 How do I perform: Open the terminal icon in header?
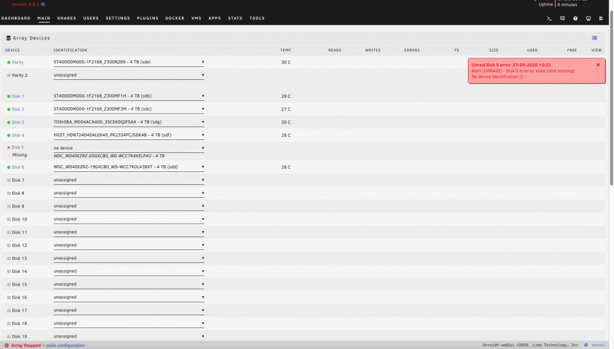click(x=550, y=18)
